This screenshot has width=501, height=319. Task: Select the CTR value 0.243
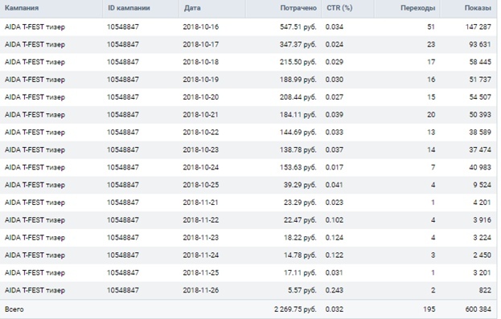335,290
